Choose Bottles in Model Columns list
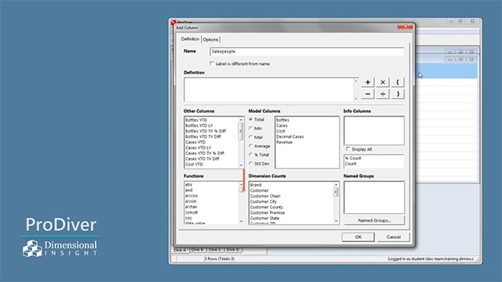The height and width of the screenshot is (282, 502). coord(282,120)
